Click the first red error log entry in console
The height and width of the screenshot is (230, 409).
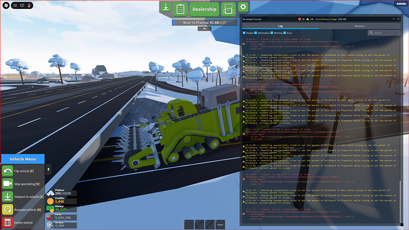(x=299, y=44)
